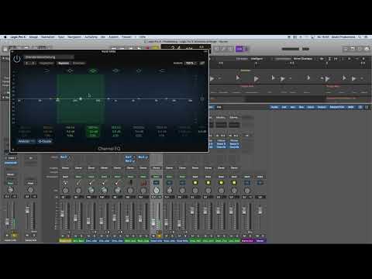Open the Apple menu
The image size is (372, 279).
click(5, 37)
